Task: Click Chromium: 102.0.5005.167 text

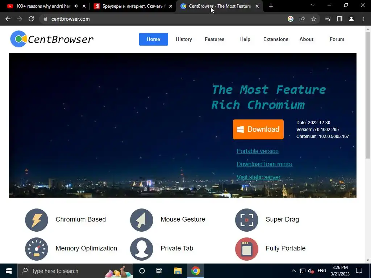Action: pos(323,136)
